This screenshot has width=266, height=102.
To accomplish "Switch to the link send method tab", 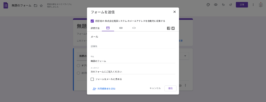I will point(121,28).
